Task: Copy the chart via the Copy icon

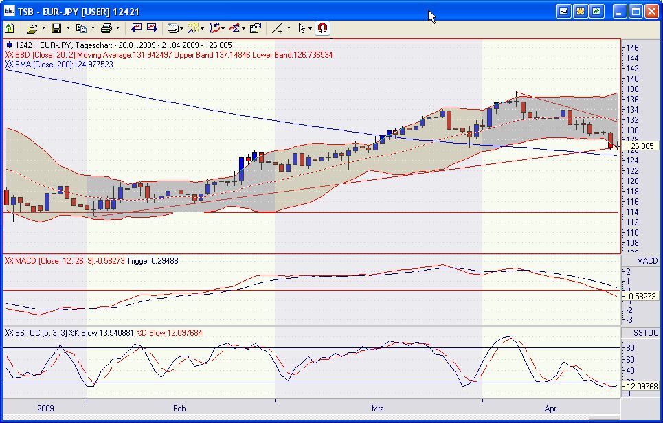Action: (x=82, y=28)
